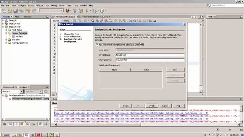The width and height of the screenshot is (244, 137).
Task: Close the Palette panel tab
Action: pyautogui.click(x=215, y=17)
